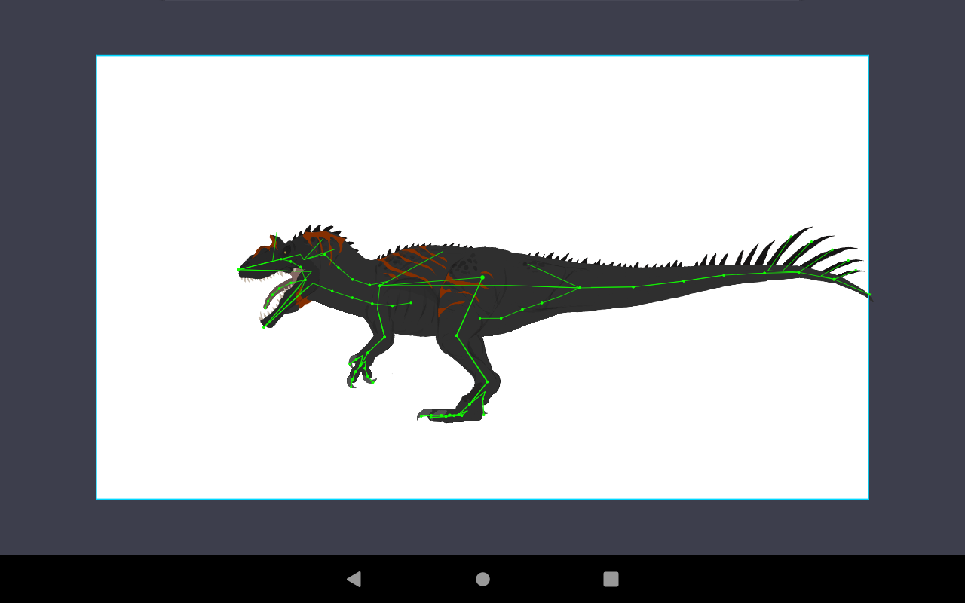The width and height of the screenshot is (965, 603).
Task: Click the tail base node behind hips
Action: coord(579,287)
